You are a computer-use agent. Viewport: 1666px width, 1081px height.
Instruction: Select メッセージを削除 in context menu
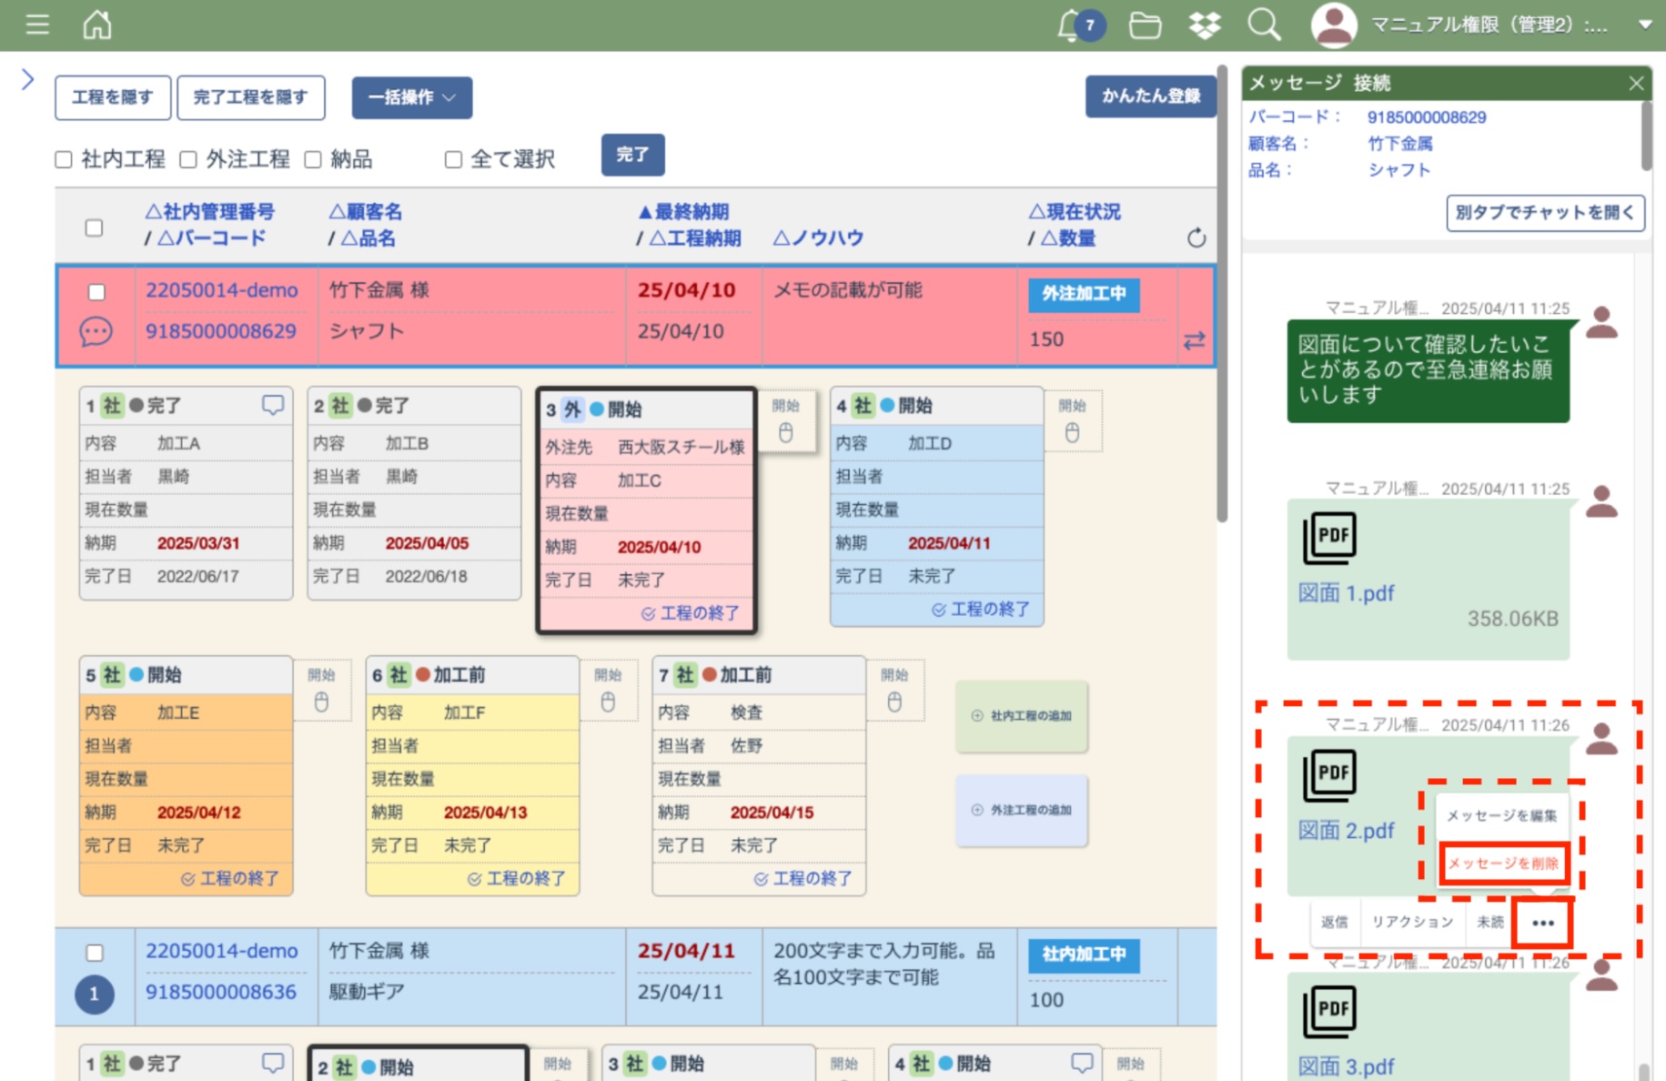[1502, 864]
